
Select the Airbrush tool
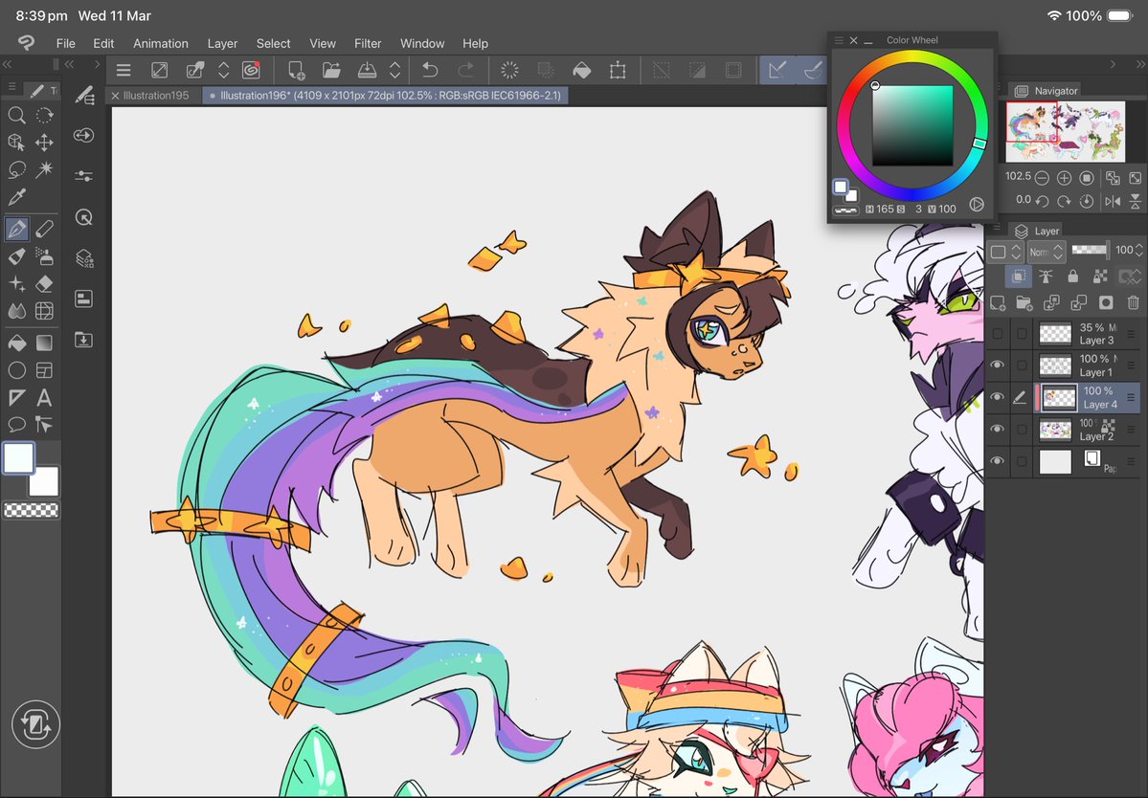[45, 255]
